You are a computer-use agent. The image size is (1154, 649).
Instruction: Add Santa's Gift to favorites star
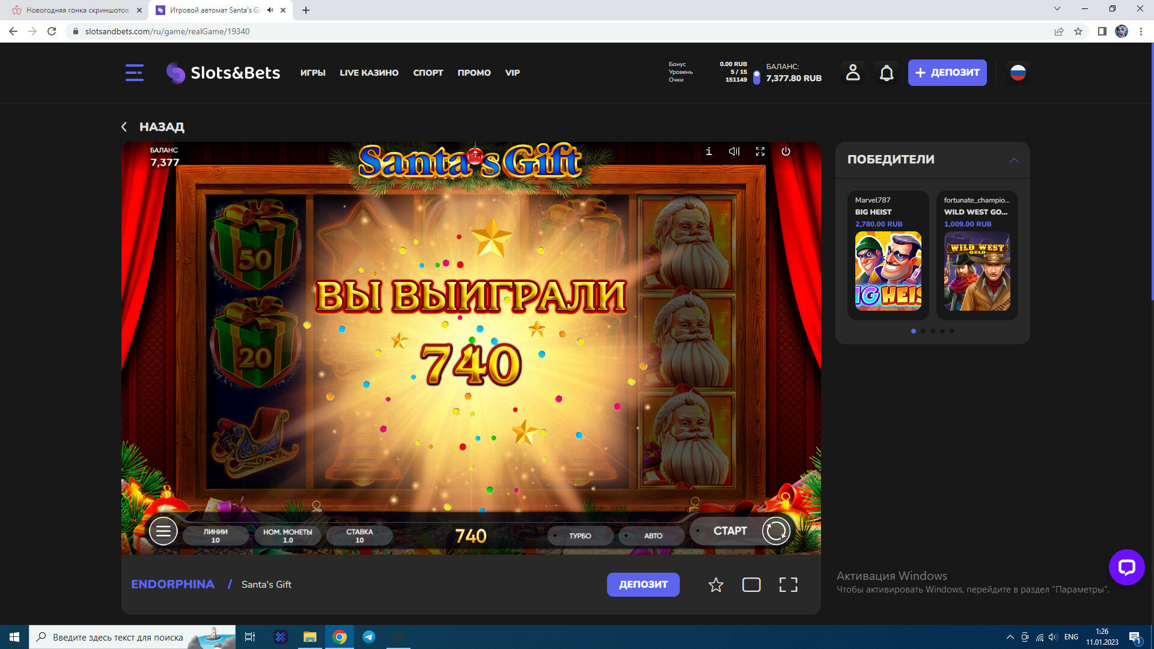(715, 585)
